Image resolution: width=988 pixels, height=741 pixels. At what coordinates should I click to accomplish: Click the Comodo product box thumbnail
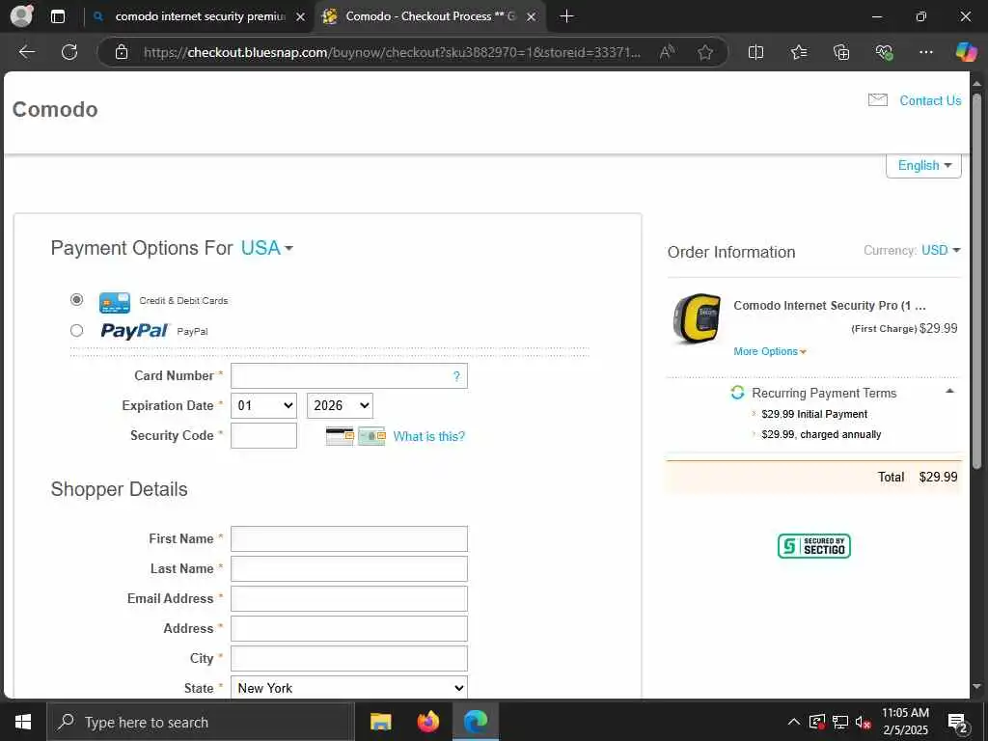pos(697,318)
